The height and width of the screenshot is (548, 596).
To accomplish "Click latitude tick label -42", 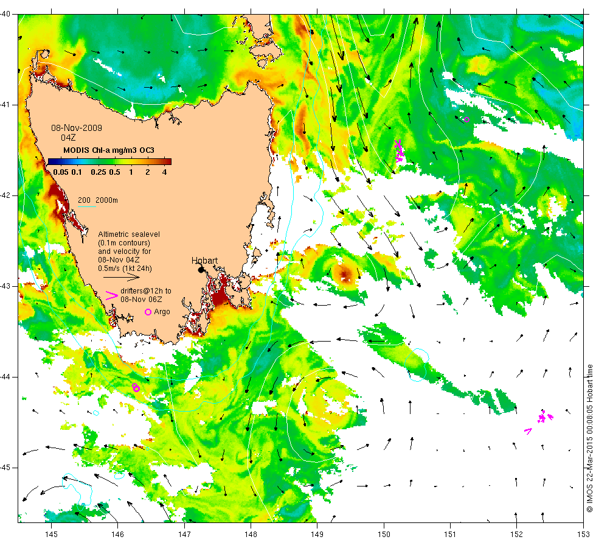I will pos(5,195).
